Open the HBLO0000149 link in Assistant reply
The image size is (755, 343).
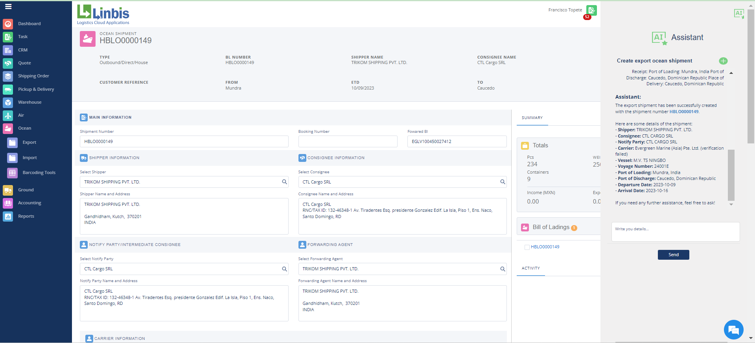[x=684, y=112]
